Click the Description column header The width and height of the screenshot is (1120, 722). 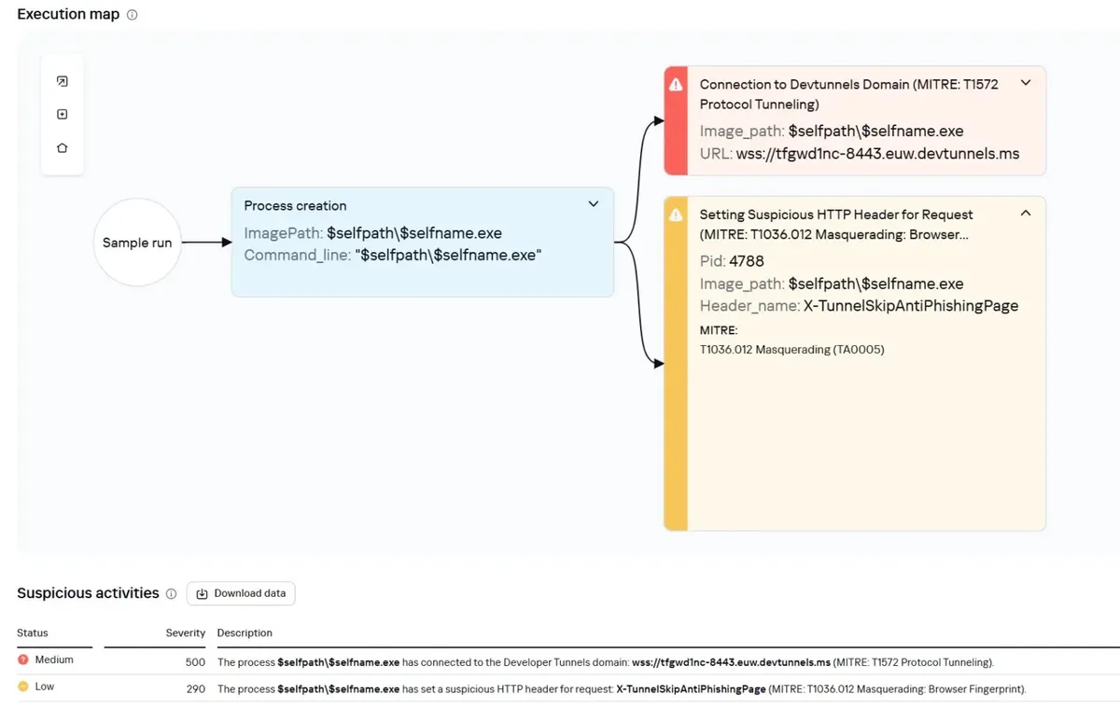(245, 632)
